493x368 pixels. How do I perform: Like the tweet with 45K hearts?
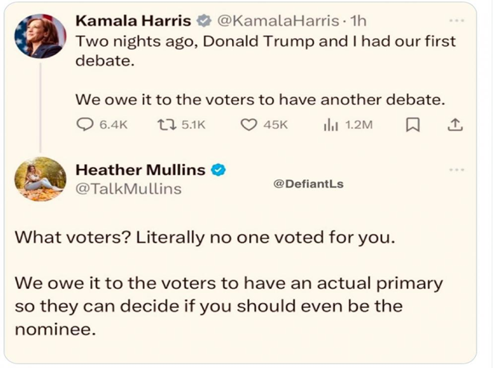point(248,125)
